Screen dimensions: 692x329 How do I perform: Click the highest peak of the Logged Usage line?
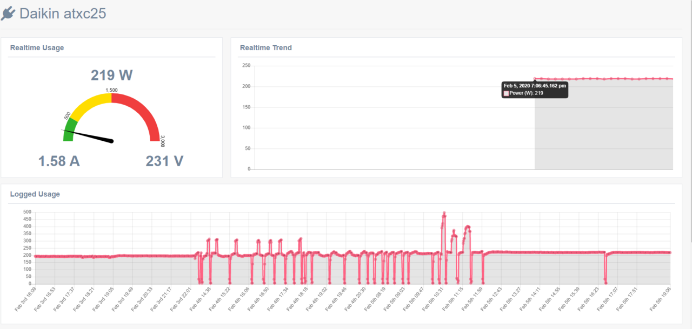[x=444, y=213]
